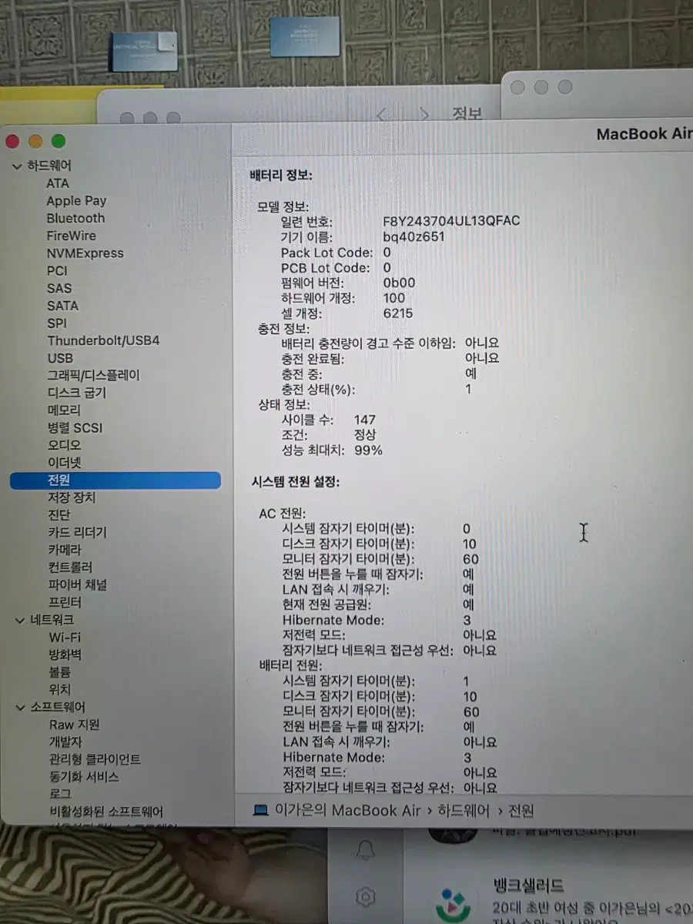
Task: Select 관리형 클라이언트 in sidebar
Action: tap(95, 760)
